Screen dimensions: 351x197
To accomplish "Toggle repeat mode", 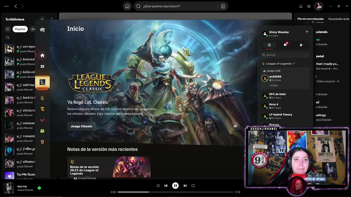I will pos(193,186).
